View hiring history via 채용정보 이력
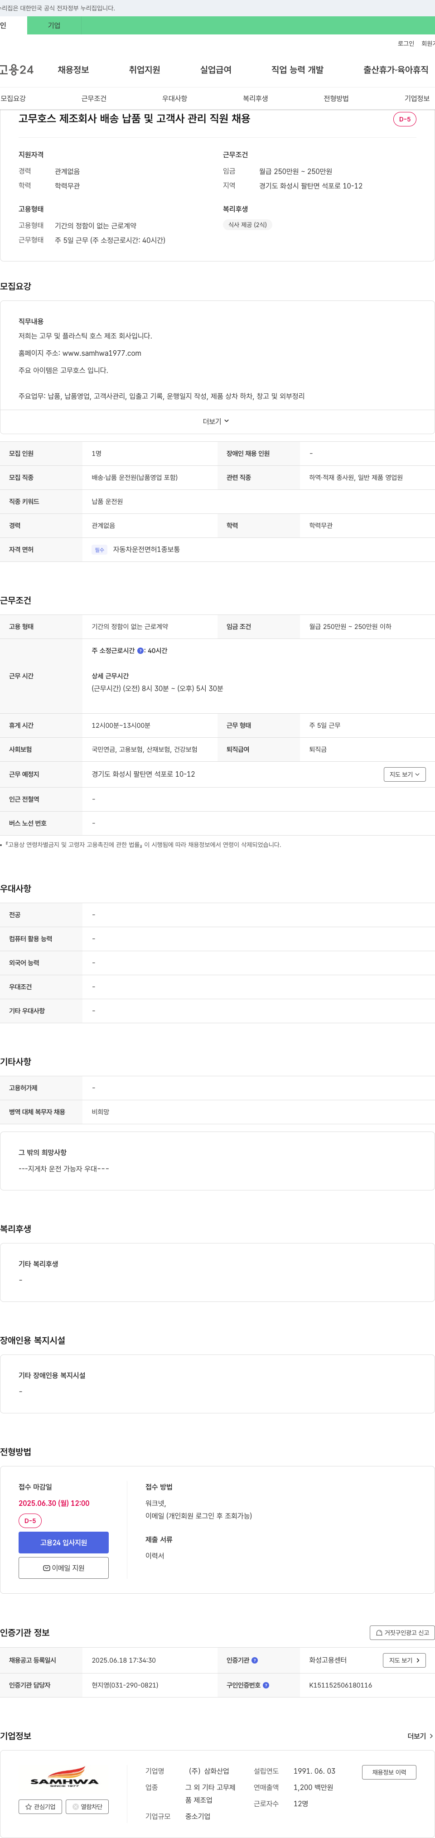This screenshot has width=435, height=1838. pos(389,1772)
